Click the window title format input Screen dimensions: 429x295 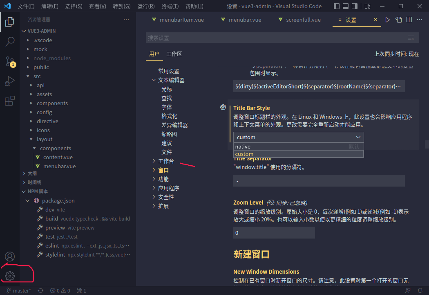(319, 86)
